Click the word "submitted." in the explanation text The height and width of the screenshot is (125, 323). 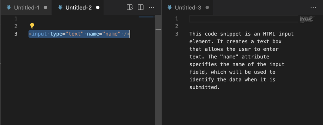(x=203, y=87)
